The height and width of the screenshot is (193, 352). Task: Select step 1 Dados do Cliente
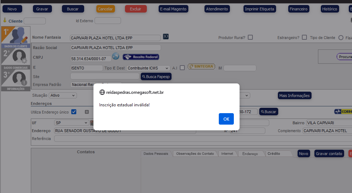pyautogui.click(x=15, y=37)
